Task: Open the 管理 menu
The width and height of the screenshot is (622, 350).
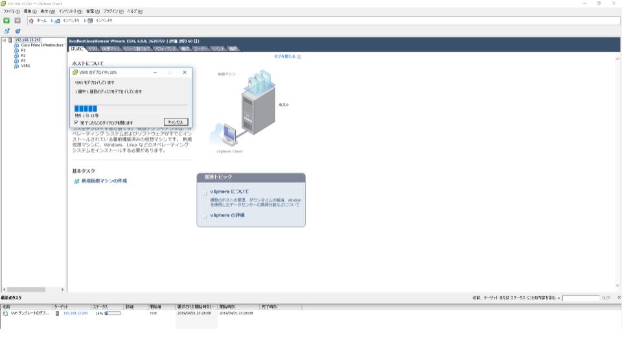Action: (x=93, y=12)
